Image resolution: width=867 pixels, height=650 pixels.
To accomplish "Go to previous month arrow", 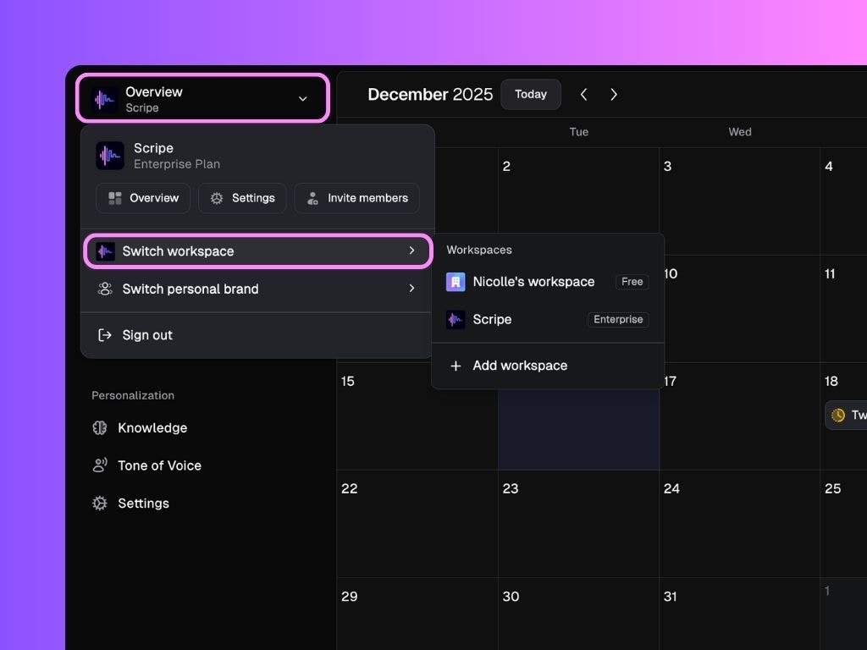I will [x=583, y=95].
